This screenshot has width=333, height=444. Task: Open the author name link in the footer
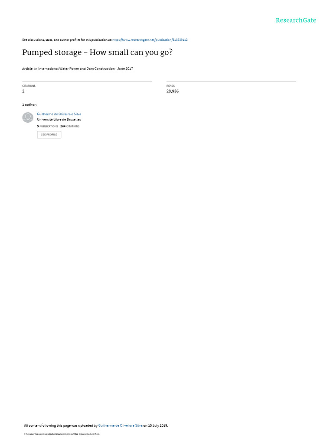(x=121, y=425)
